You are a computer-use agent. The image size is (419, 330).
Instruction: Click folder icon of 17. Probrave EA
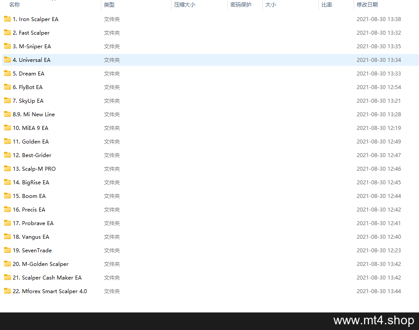7,223
